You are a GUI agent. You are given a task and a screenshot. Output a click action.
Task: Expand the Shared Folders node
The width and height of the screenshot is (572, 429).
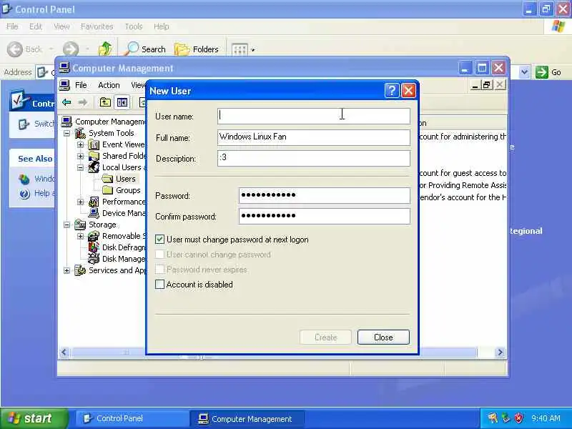(x=80, y=156)
